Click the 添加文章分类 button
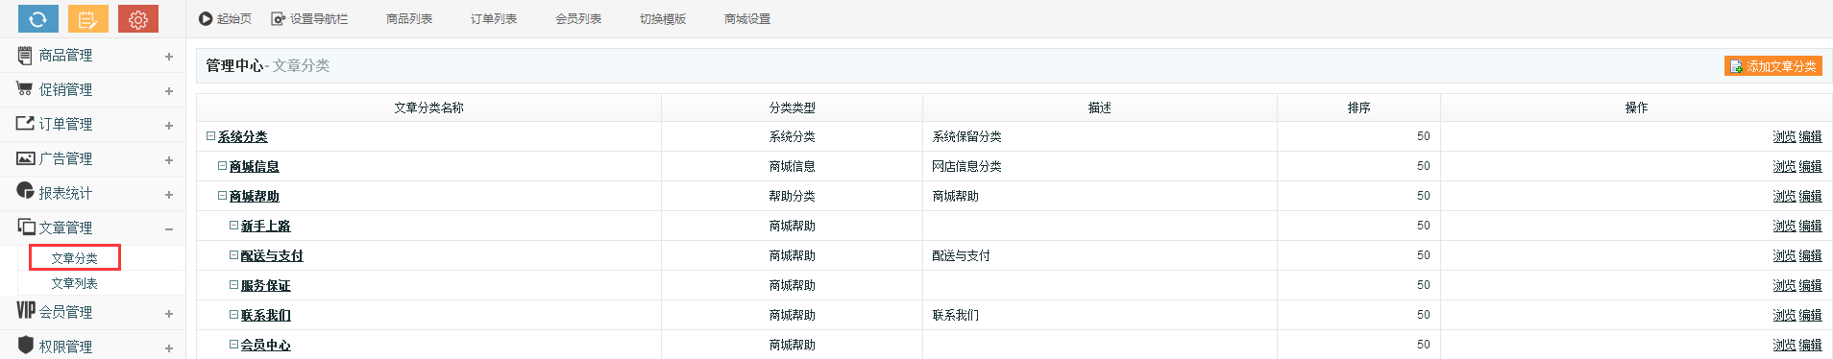The height and width of the screenshot is (359, 1833). (x=1773, y=66)
